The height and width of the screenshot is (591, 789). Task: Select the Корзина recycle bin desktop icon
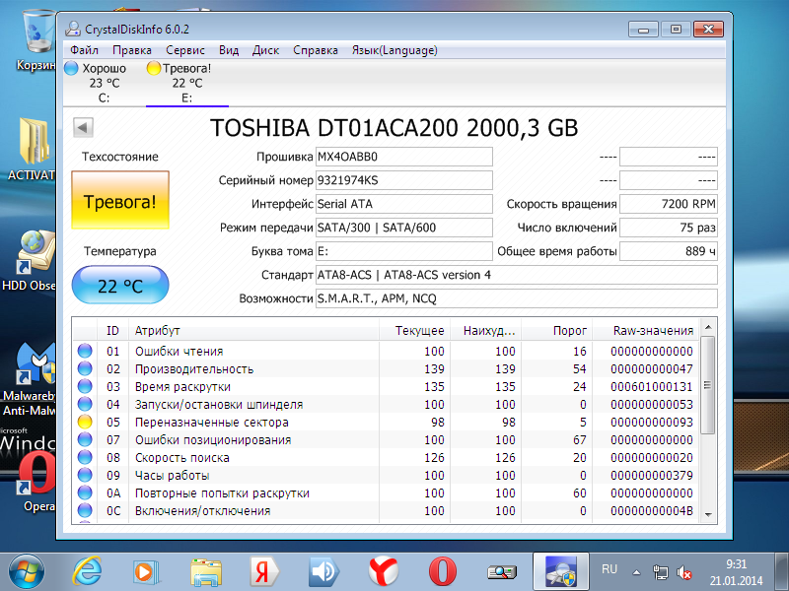[36, 41]
